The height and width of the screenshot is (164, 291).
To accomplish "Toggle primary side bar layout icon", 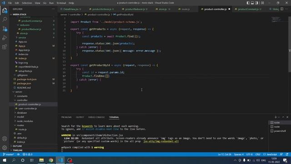I will tap(248, 3).
